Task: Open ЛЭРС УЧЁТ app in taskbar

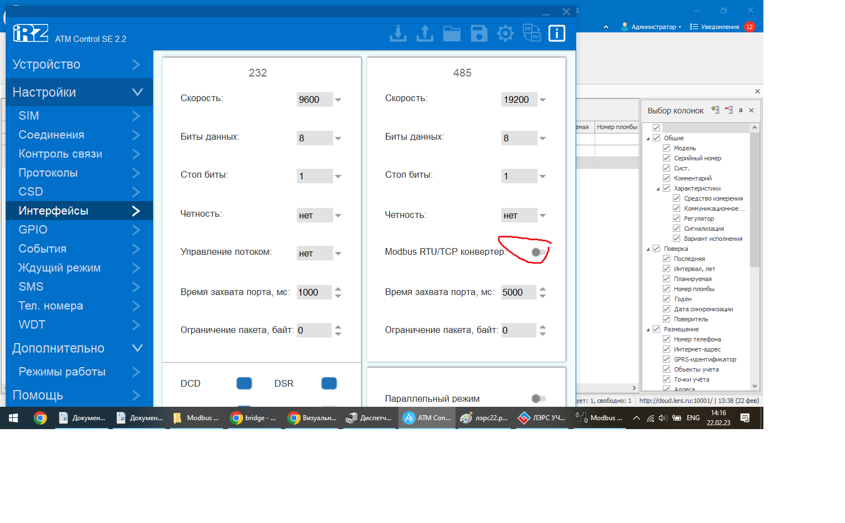Action: click(542, 418)
